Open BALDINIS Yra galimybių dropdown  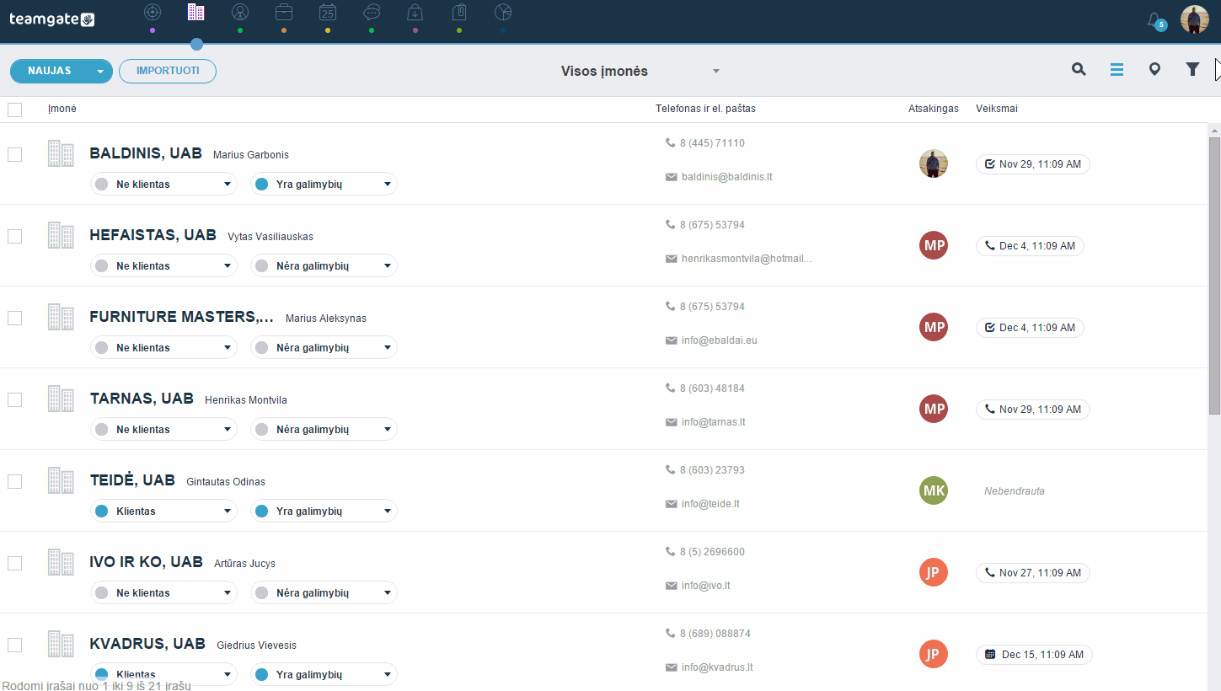324,185
